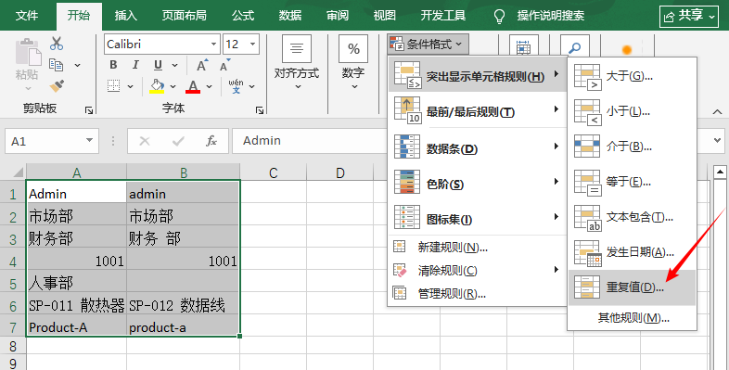Open font size 12 dropdown

[x=253, y=45]
